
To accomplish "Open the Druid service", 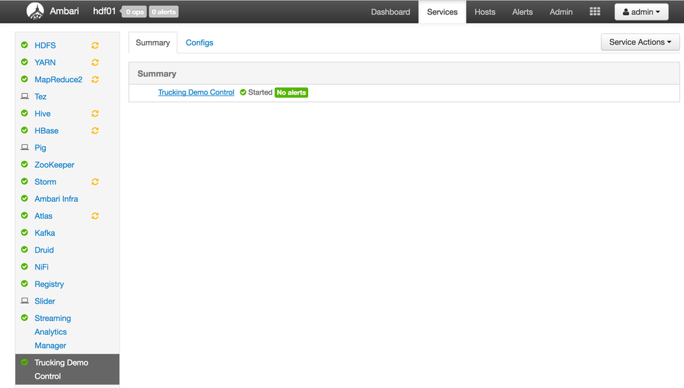I will pos(44,250).
